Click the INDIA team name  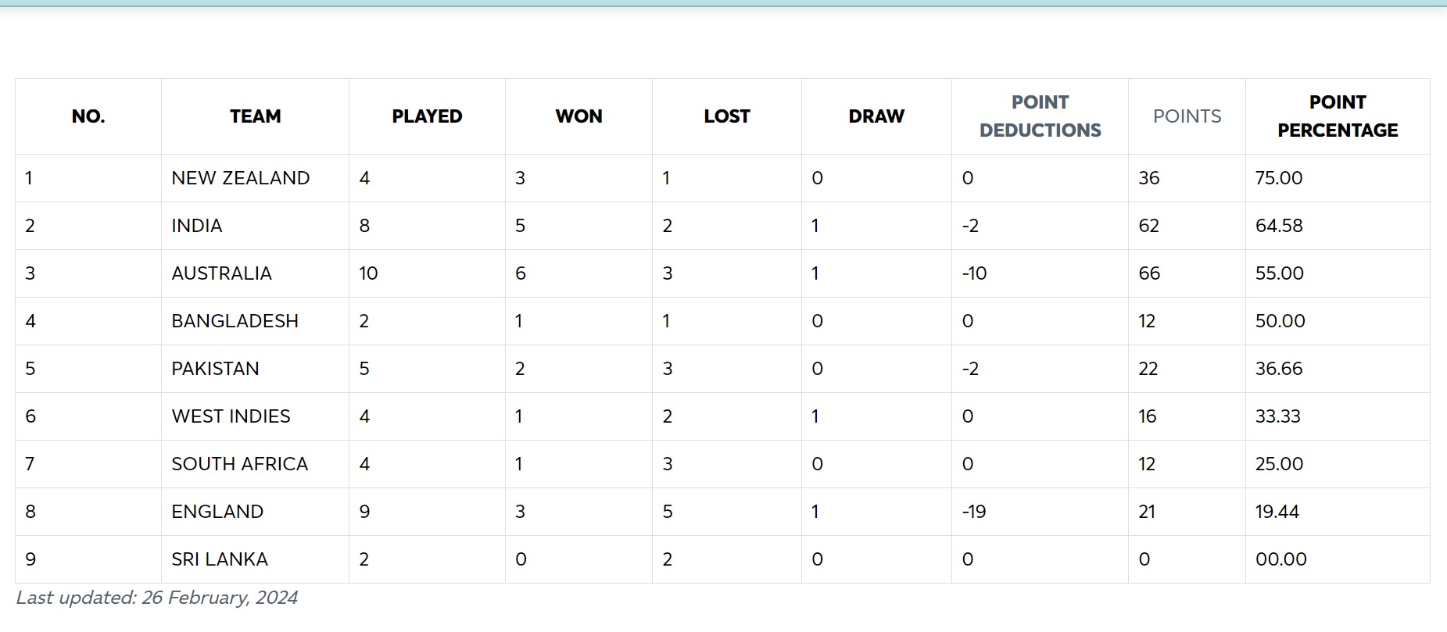197,226
